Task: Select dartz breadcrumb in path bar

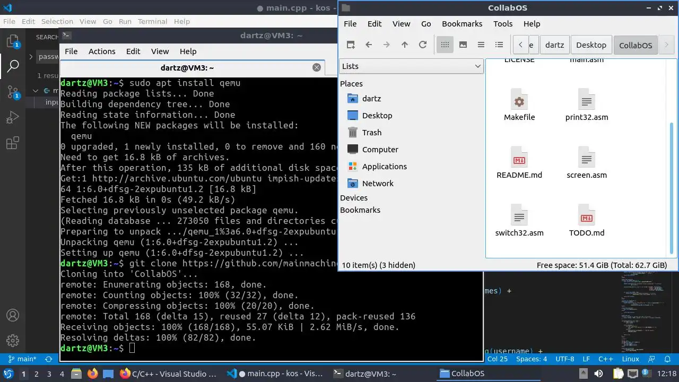Action: [x=554, y=45]
